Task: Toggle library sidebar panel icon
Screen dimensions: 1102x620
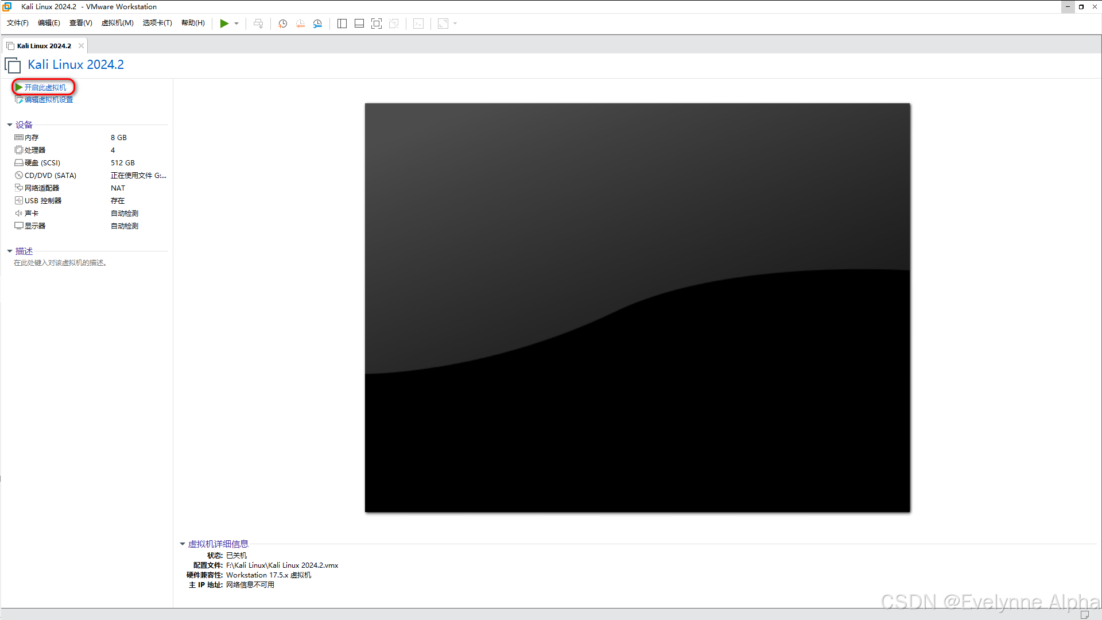Action: click(342, 24)
